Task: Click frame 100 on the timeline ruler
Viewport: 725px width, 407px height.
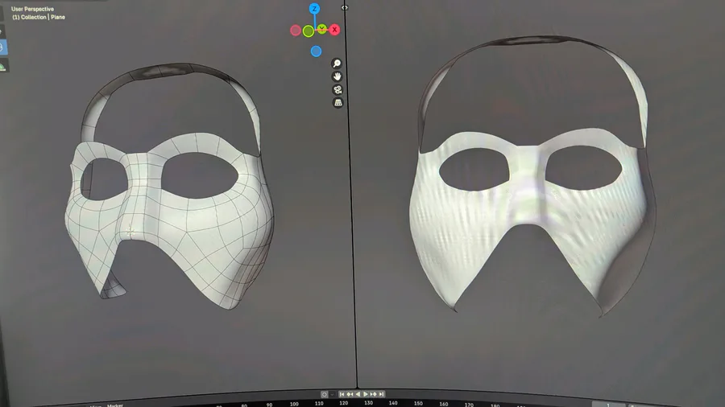Action: (294, 404)
